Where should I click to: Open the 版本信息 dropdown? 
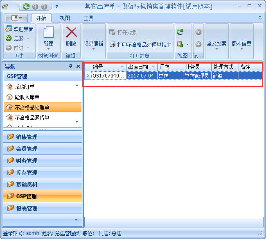[241, 45]
